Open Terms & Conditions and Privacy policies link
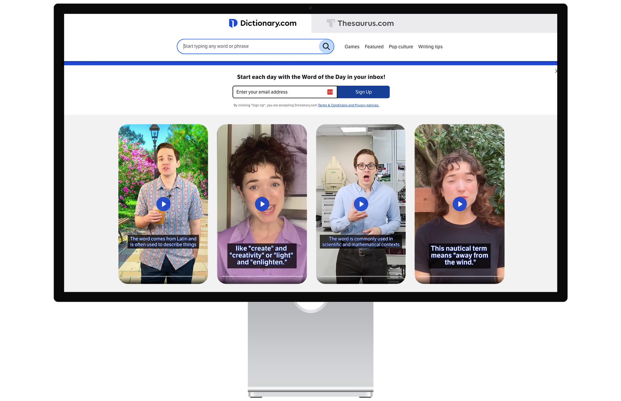621x401 pixels. 348,105
